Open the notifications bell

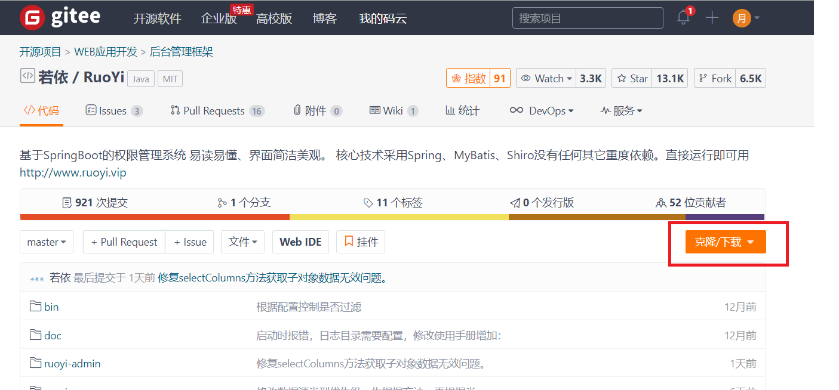(684, 18)
